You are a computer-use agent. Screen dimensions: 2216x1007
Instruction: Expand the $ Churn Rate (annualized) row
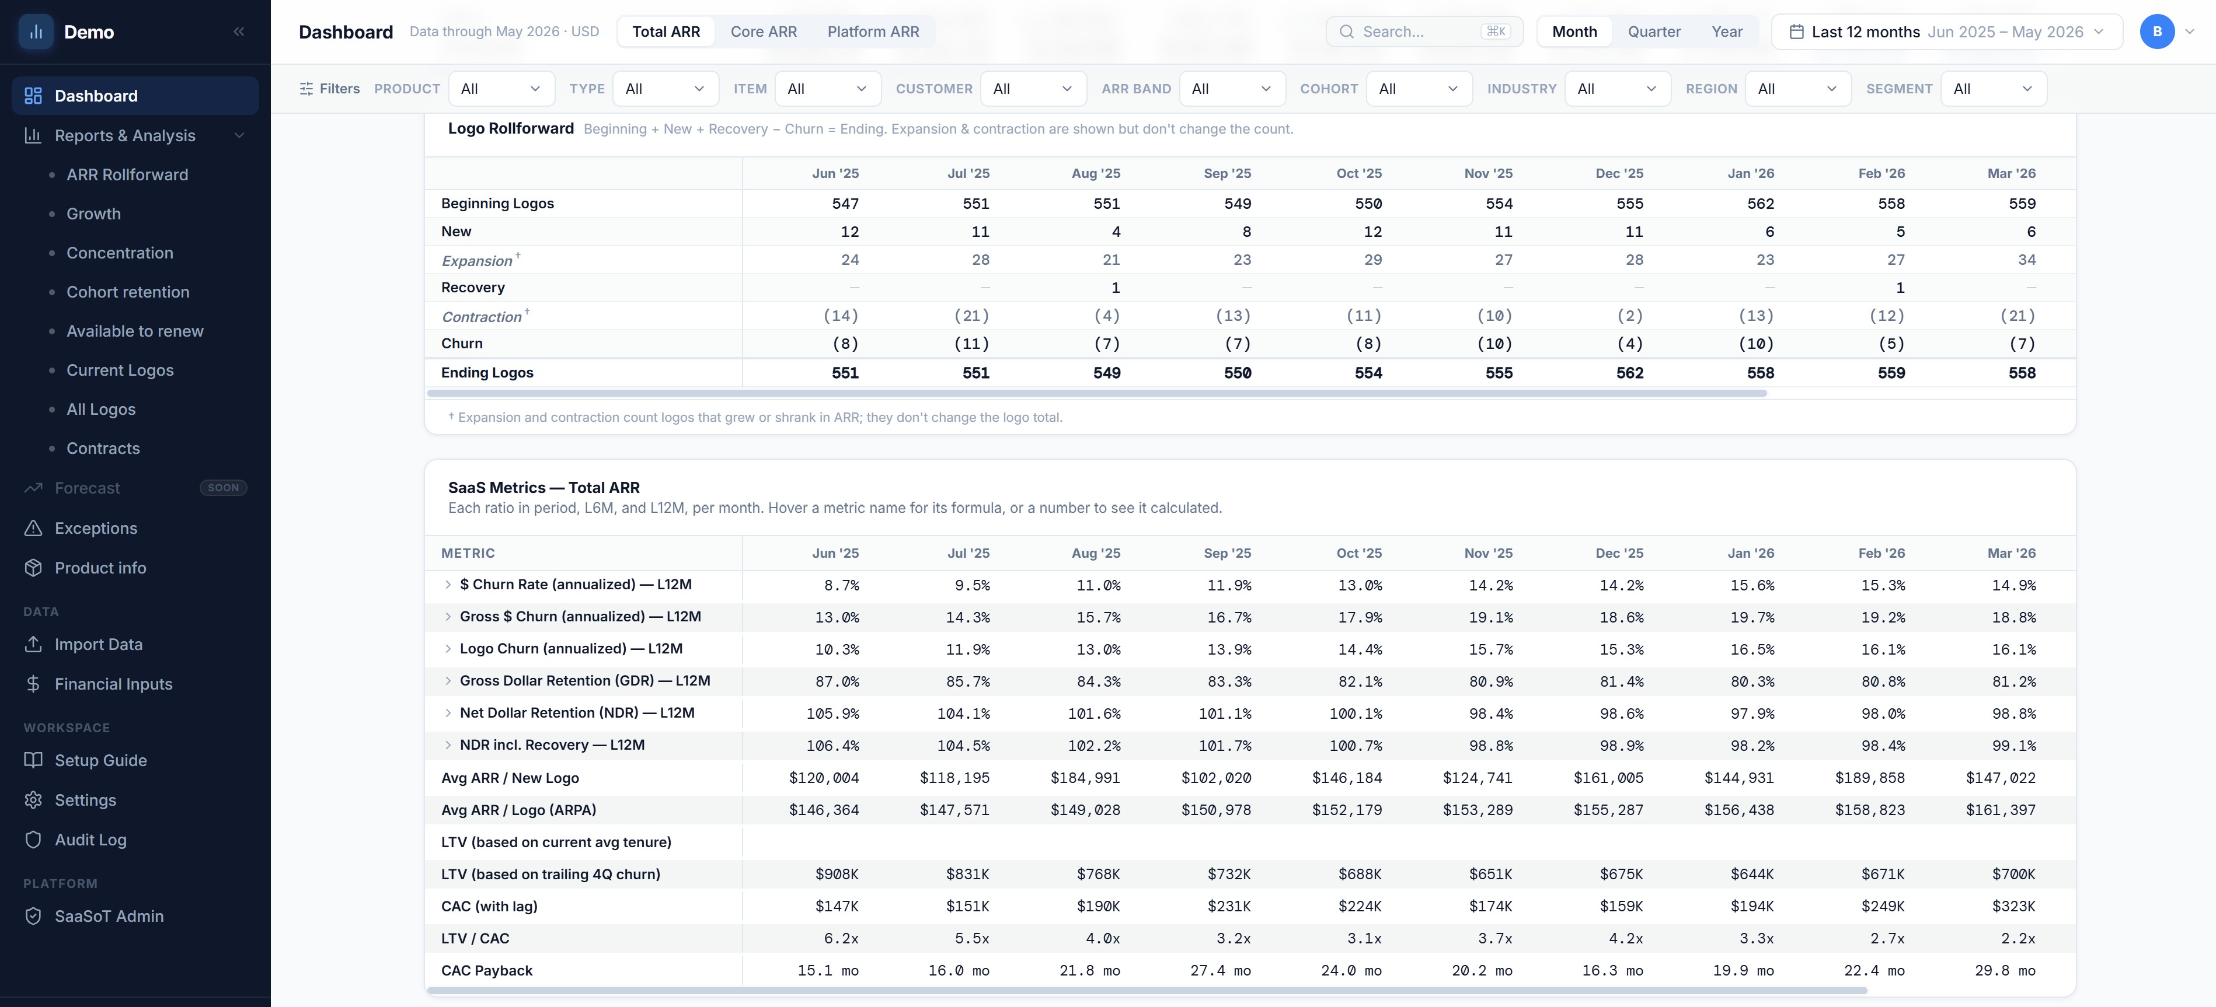pyautogui.click(x=447, y=584)
